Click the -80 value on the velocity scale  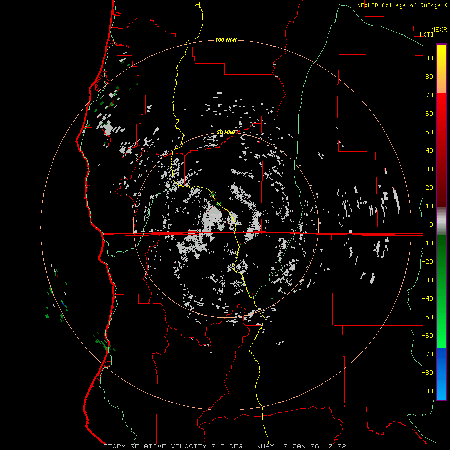pyautogui.click(x=427, y=373)
